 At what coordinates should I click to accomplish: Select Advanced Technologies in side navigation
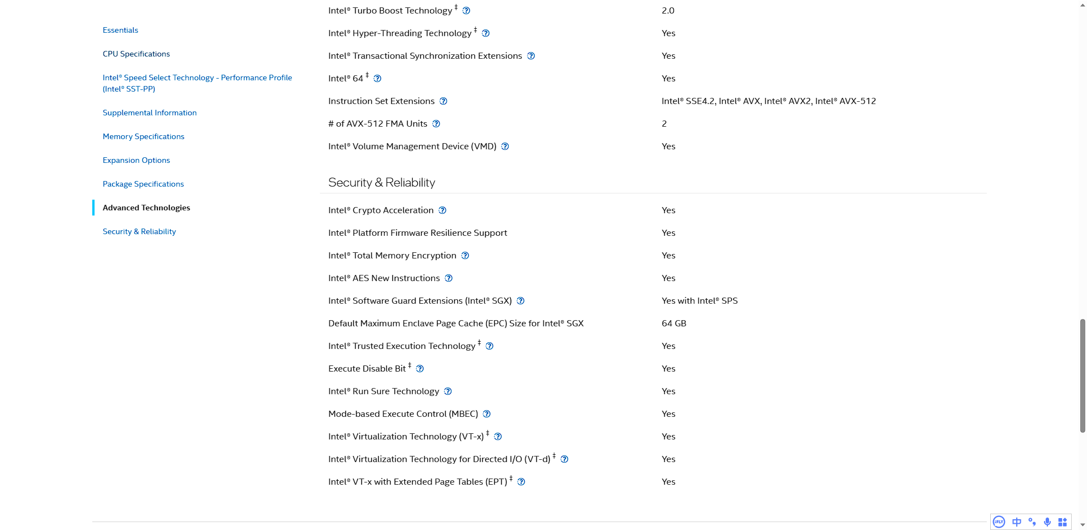[x=146, y=208]
